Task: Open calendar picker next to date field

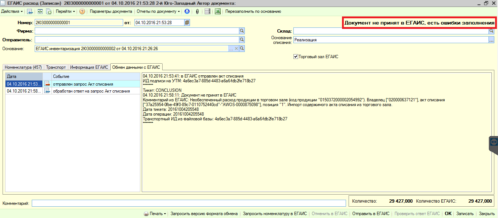Action: click(187, 23)
